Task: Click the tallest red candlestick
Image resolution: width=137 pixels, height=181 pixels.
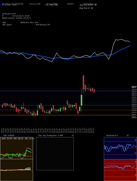Action: click(x=83, y=82)
